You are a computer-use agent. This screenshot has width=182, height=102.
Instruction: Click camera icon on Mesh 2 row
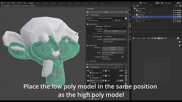[88, 80]
